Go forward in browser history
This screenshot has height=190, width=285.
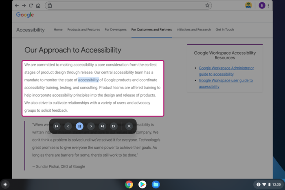click(x=24, y=6)
